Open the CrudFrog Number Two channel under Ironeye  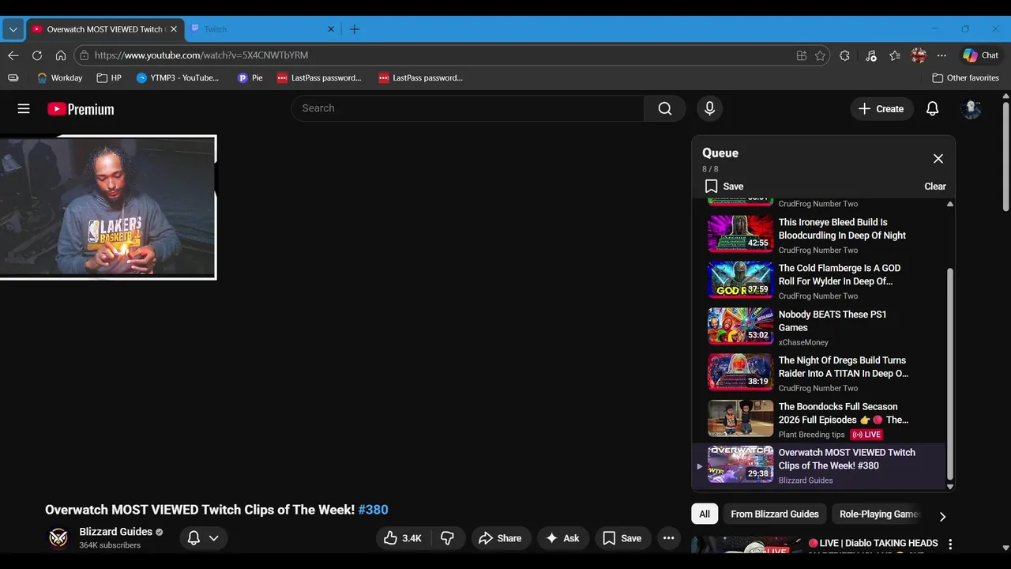click(x=817, y=250)
